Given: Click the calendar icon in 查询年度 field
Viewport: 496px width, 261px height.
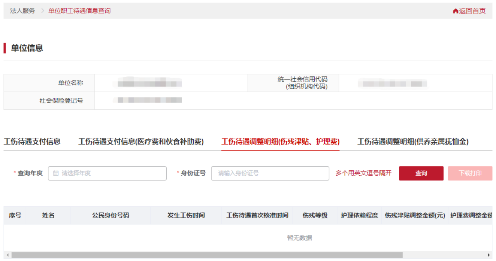Looking at the screenshot, I should (56, 173).
